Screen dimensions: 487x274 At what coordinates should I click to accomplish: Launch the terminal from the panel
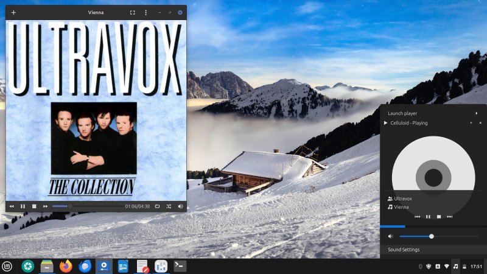(180, 266)
